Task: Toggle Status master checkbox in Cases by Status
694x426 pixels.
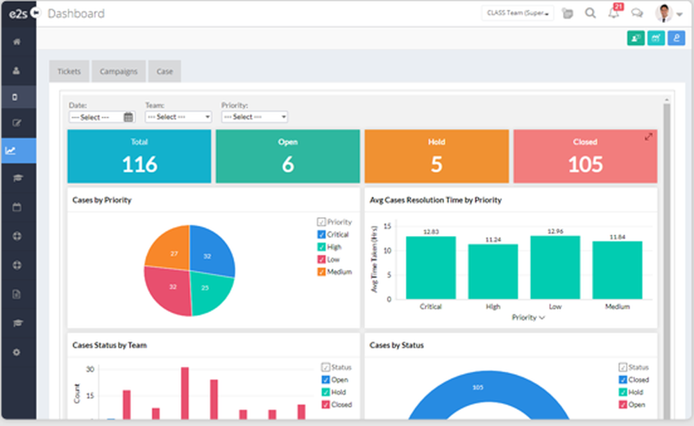Action: [623, 367]
